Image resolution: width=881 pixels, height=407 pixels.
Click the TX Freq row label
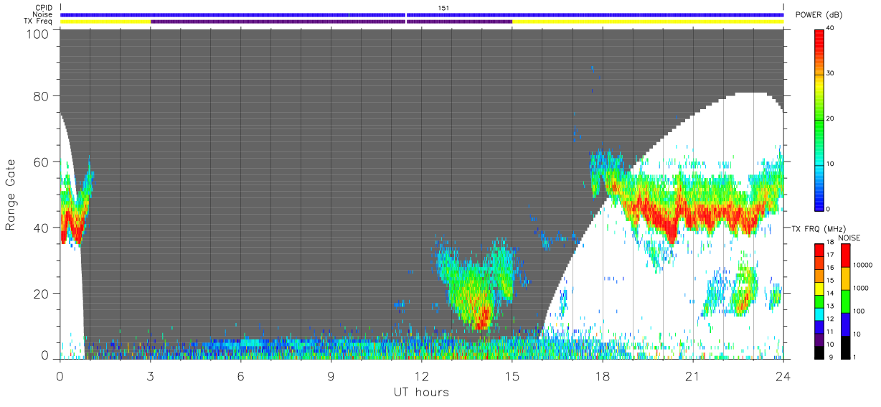37,22
